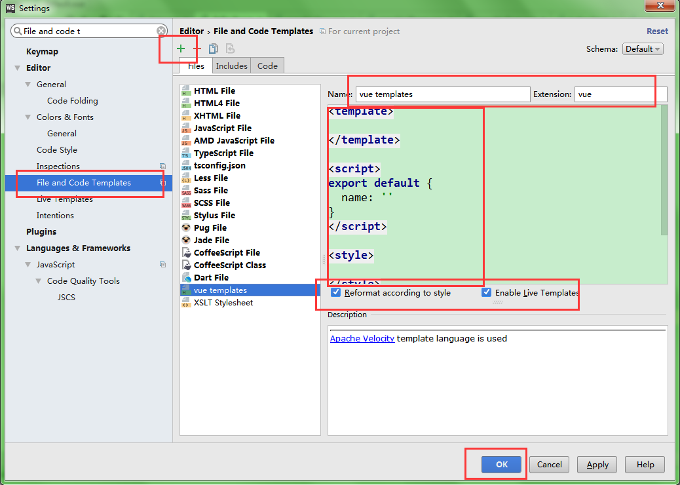Open the Intentions settings

[x=55, y=216]
